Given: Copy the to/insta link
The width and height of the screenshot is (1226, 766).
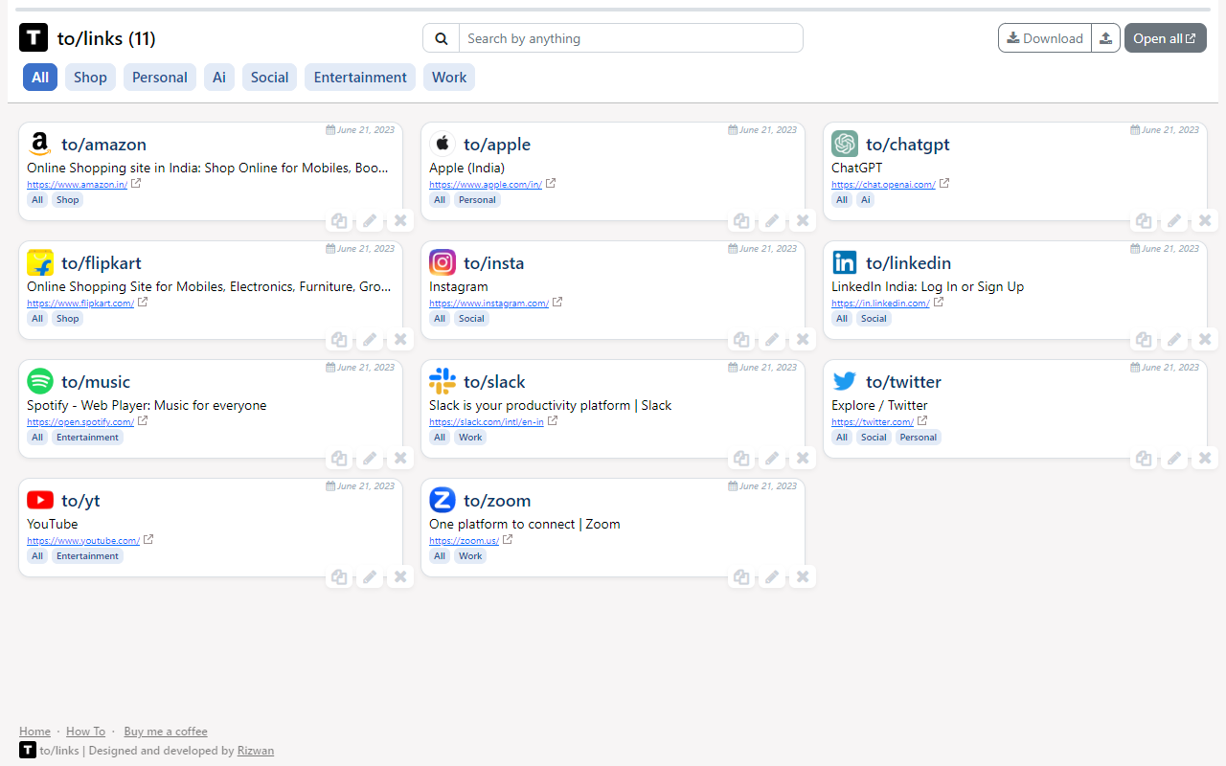Looking at the screenshot, I should (x=741, y=340).
